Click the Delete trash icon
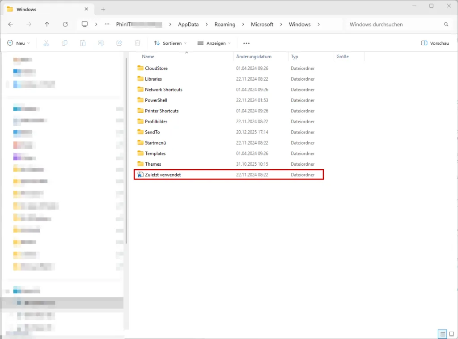Image resolution: width=458 pixels, height=339 pixels. click(137, 43)
